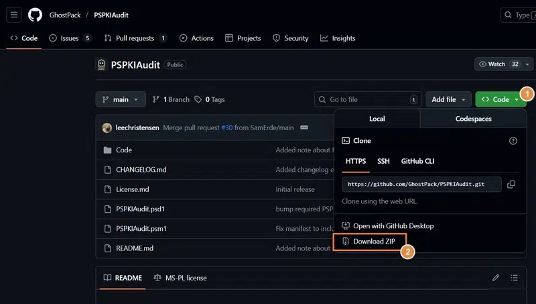Click leechristensen's avatar image

click(x=107, y=128)
